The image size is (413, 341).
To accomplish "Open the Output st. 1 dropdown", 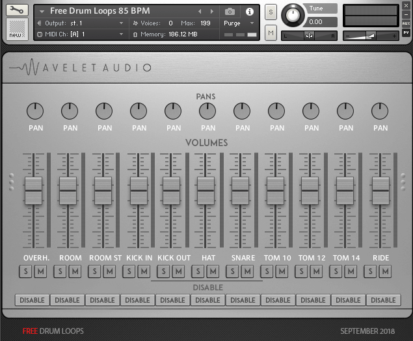I will pyautogui.click(x=121, y=23).
